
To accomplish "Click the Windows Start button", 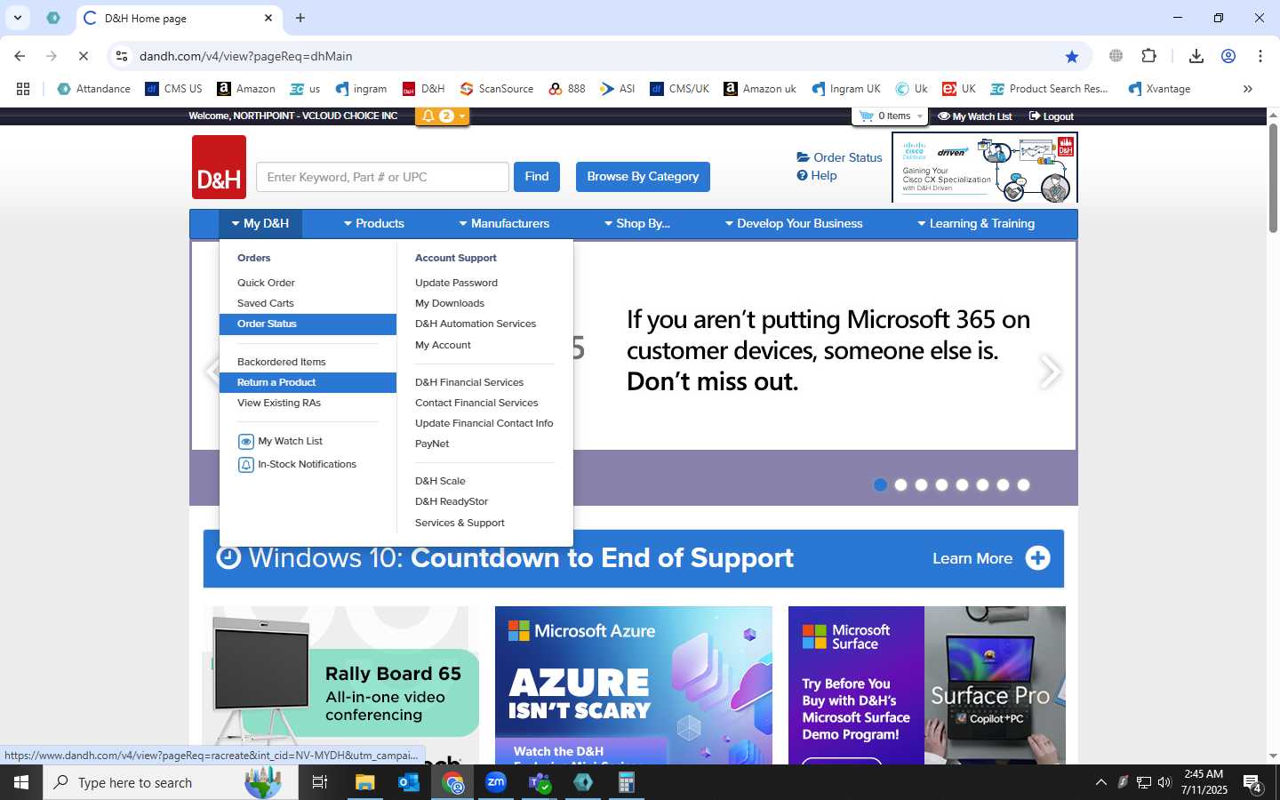I will (x=21, y=782).
